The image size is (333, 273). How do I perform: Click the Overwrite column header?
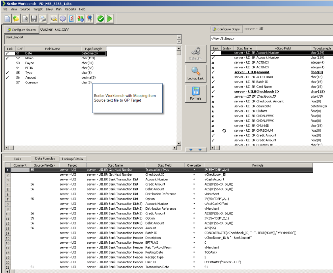(194, 165)
